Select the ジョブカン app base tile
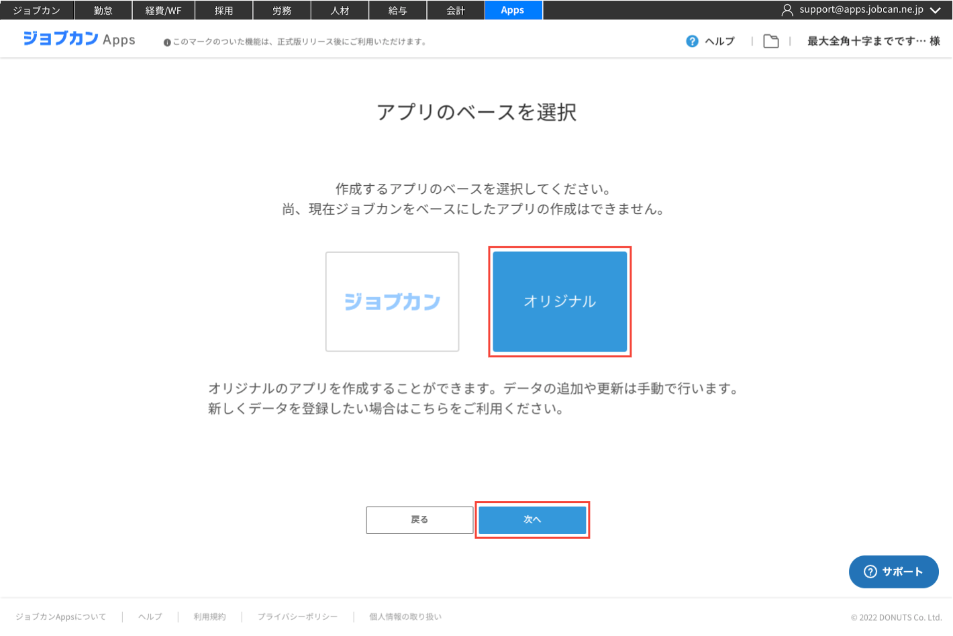 [393, 302]
